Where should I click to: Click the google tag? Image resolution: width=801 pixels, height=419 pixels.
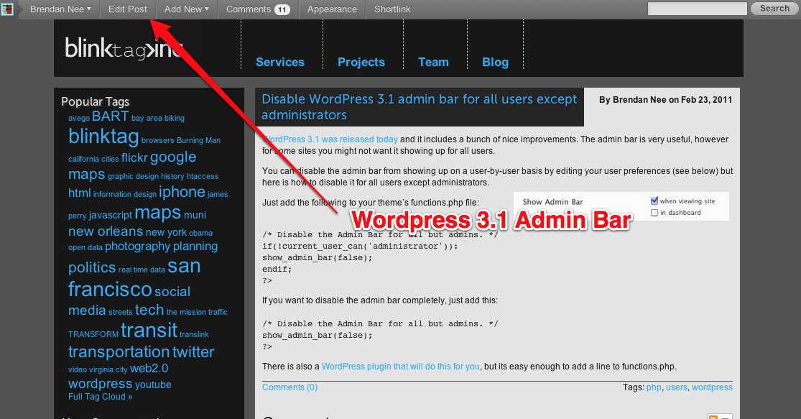(173, 157)
